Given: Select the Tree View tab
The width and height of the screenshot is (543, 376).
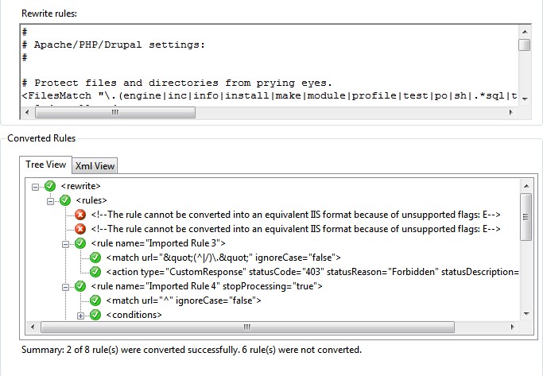Looking at the screenshot, I should tap(45, 165).
